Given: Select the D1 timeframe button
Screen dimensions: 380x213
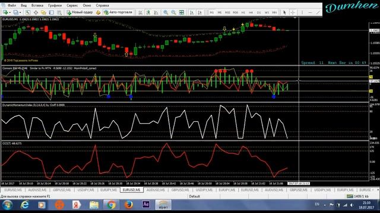Looking at the screenshot, I should pos(259,12).
